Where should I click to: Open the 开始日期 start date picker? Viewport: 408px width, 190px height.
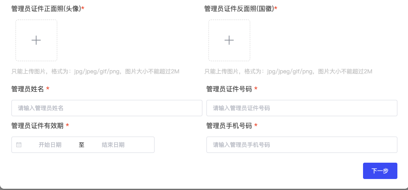[x=50, y=145]
